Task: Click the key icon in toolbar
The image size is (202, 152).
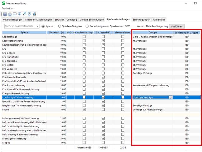Action: [25, 14]
